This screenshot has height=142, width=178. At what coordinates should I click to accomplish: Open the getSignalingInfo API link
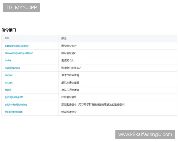pyautogui.click(x=14, y=97)
